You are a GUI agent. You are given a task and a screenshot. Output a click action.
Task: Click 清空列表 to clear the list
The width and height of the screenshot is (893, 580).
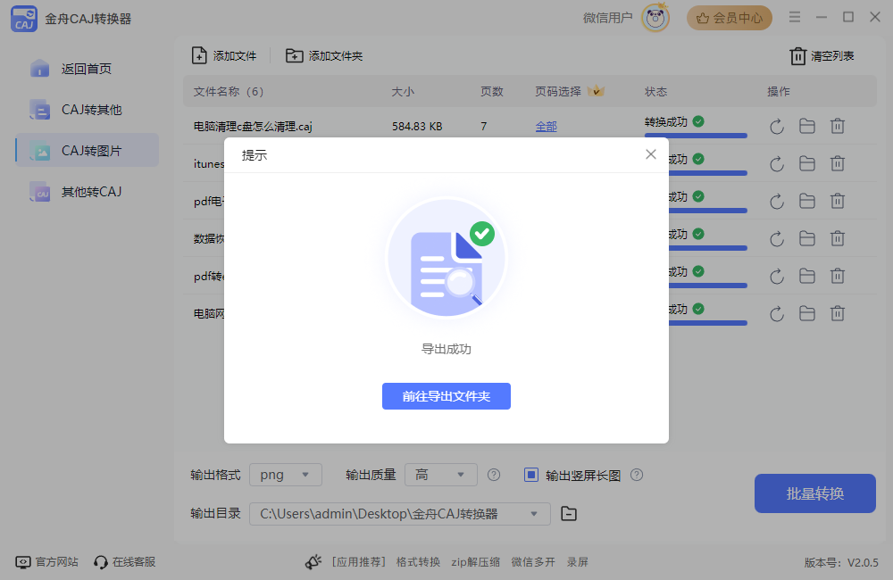pyautogui.click(x=822, y=56)
